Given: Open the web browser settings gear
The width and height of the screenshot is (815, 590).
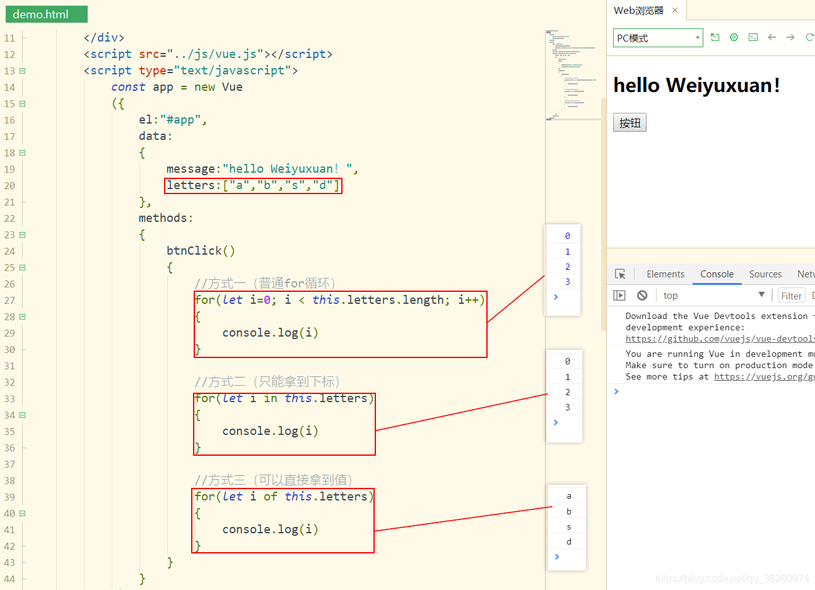Looking at the screenshot, I should point(734,37).
